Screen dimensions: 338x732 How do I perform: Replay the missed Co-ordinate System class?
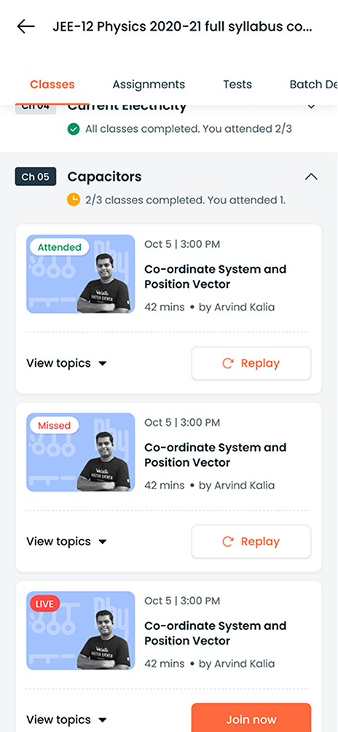(x=251, y=542)
